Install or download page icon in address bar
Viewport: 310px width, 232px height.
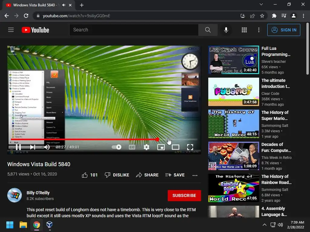pos(242,16)
